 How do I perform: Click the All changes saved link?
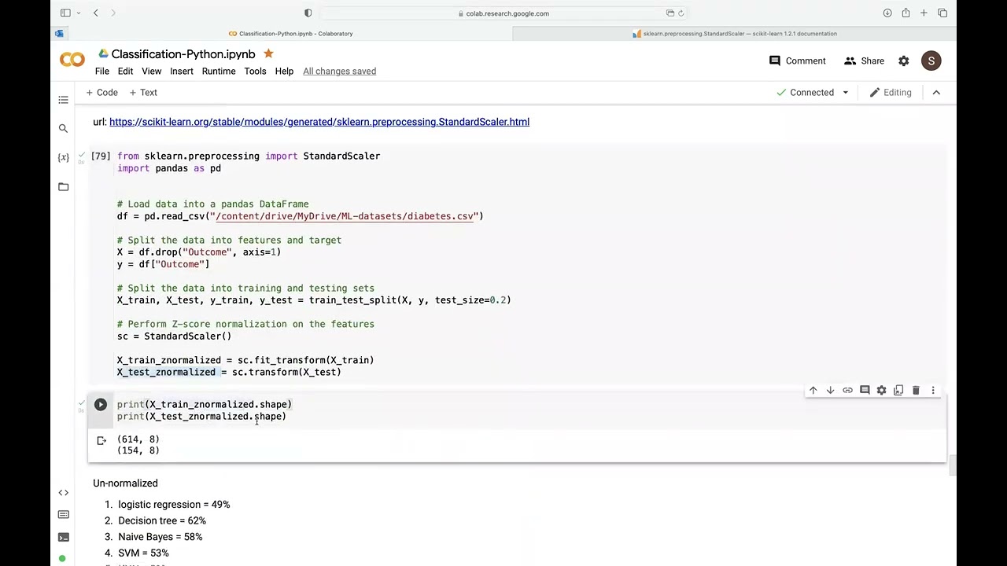click(x=339, y=71)
